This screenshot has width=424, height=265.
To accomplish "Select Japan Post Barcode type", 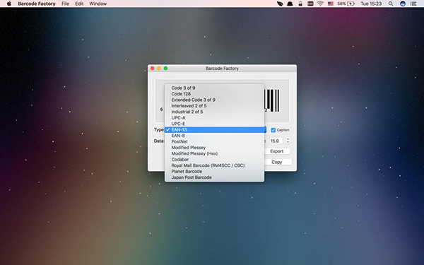I will point(214,177).
